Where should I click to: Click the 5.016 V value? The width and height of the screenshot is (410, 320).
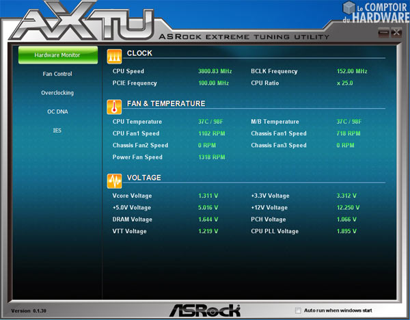(208, 207)
